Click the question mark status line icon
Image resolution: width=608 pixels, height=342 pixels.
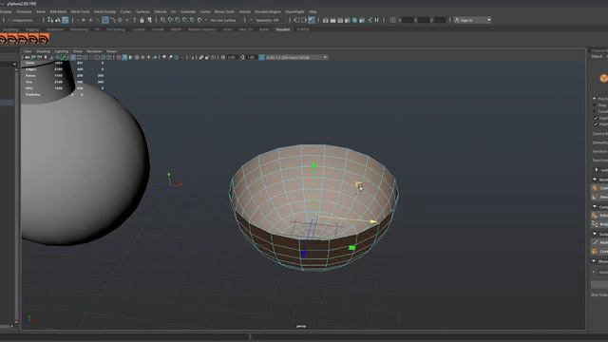(x=135, y=20)
